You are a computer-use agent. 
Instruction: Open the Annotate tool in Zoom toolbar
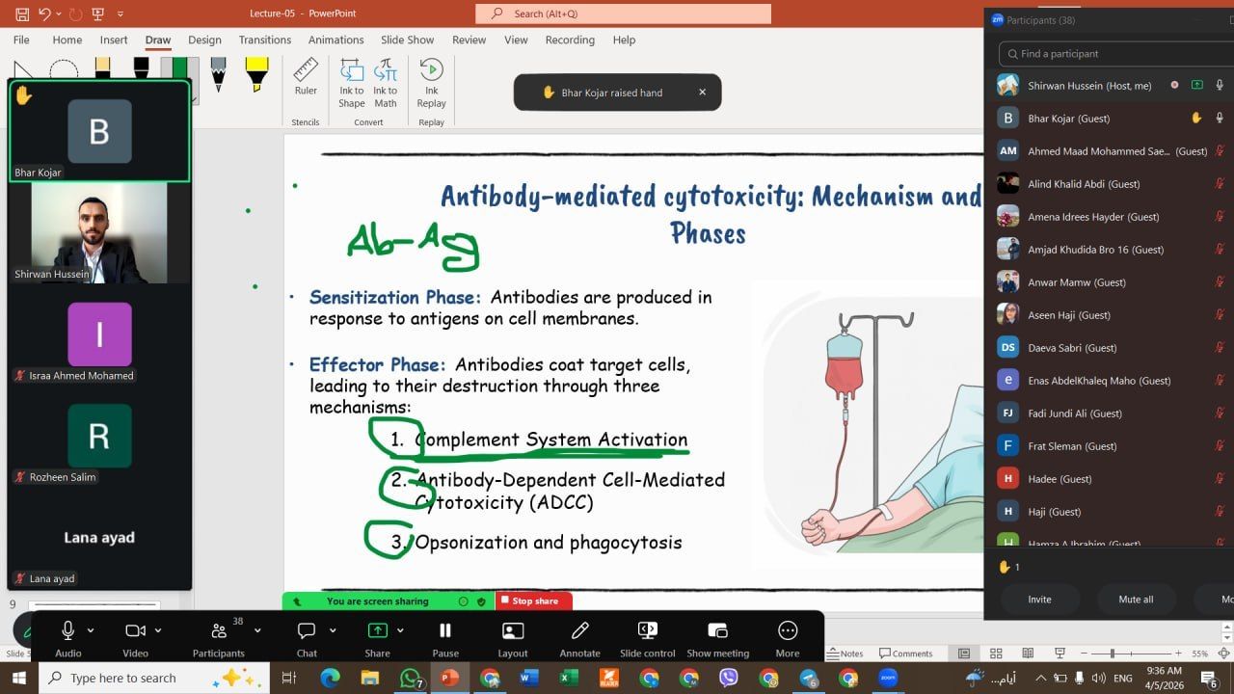point(579,637)
